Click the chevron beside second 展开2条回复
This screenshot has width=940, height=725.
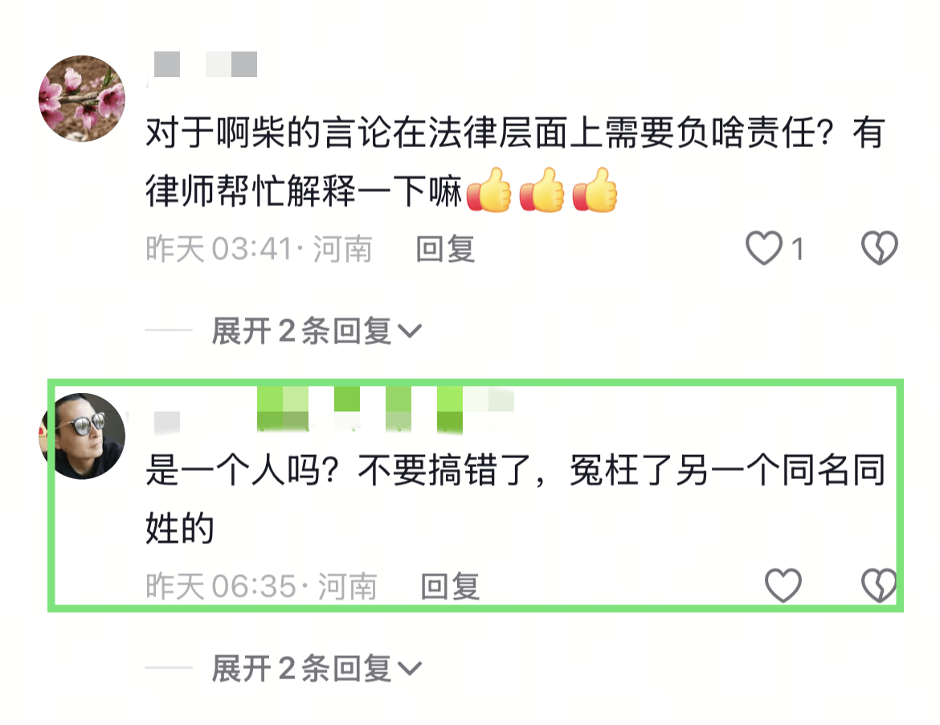coord(410,669)
